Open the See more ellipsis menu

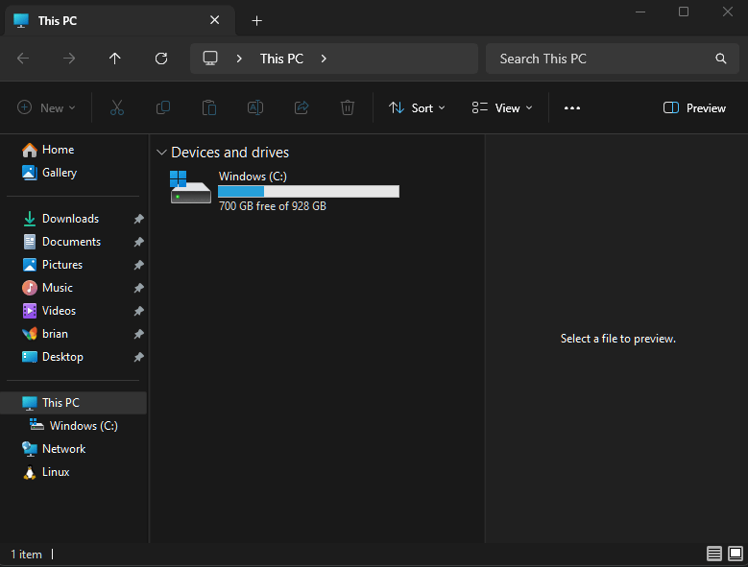[x=572, y=108]
